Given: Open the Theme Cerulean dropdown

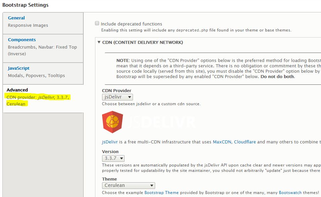Looking at the screenshot, I should tap(128, 186).
